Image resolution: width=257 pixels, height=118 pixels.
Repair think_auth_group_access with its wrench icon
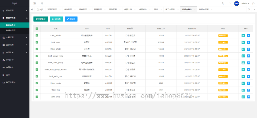click(248, 70)
